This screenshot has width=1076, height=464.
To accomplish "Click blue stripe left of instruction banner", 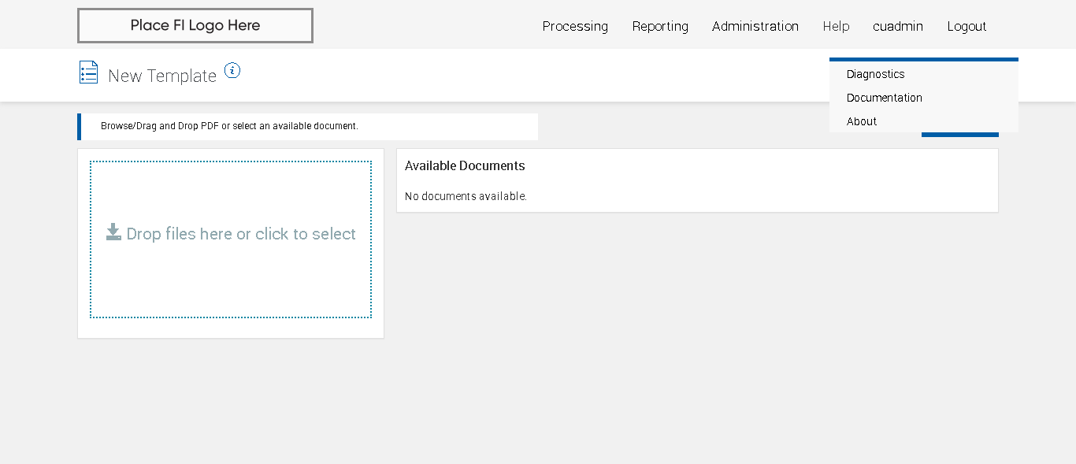I will coord(79,127).
